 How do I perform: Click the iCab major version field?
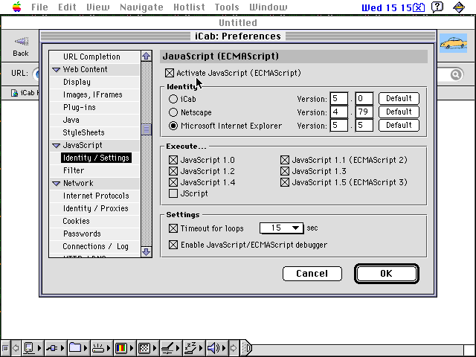339,99
